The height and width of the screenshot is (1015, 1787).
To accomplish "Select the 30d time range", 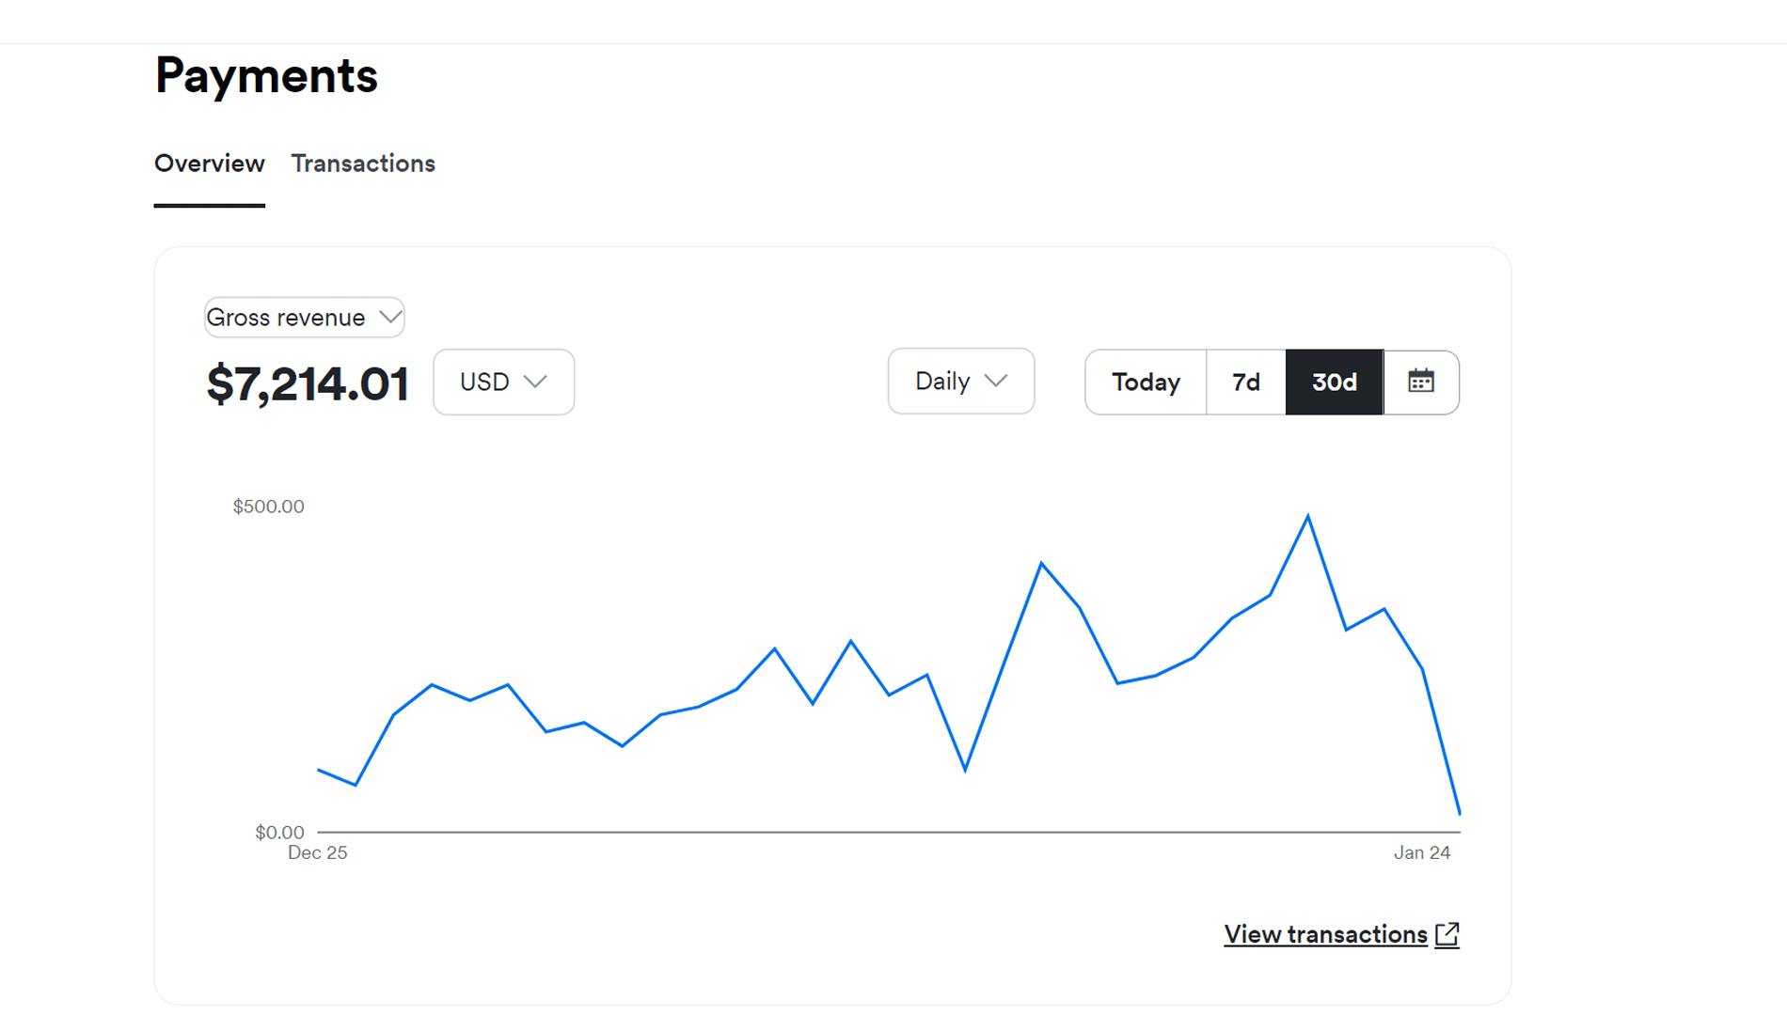I will click(1334, 382).
